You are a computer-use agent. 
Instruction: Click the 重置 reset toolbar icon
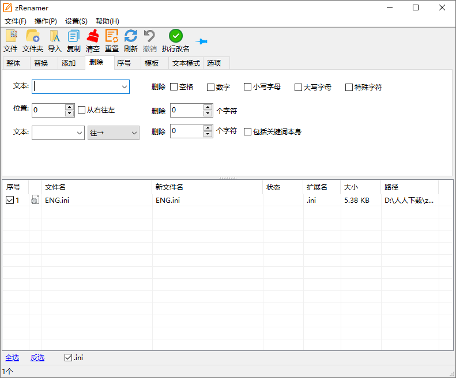pos(112,36)
